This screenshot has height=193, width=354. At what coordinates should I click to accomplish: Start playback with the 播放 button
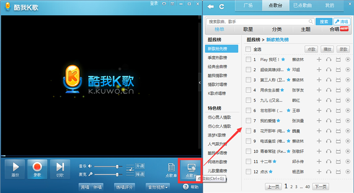tap(15, 169)
